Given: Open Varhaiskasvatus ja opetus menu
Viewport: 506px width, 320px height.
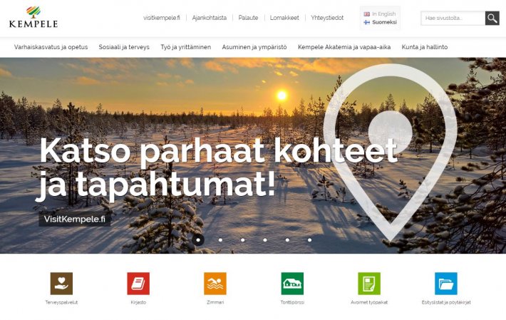Looking at the screenshot, I should (x=51, y=47).
